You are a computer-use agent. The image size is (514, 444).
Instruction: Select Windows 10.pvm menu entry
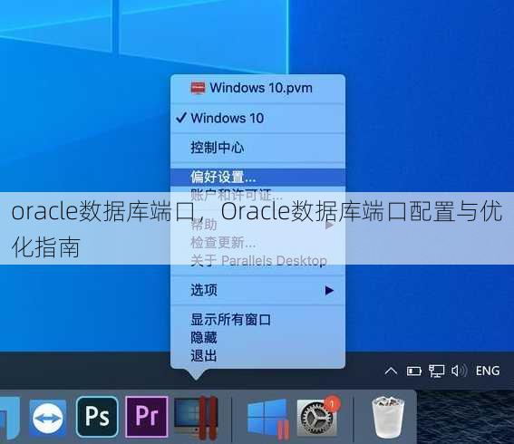click(x=257, y=88)
